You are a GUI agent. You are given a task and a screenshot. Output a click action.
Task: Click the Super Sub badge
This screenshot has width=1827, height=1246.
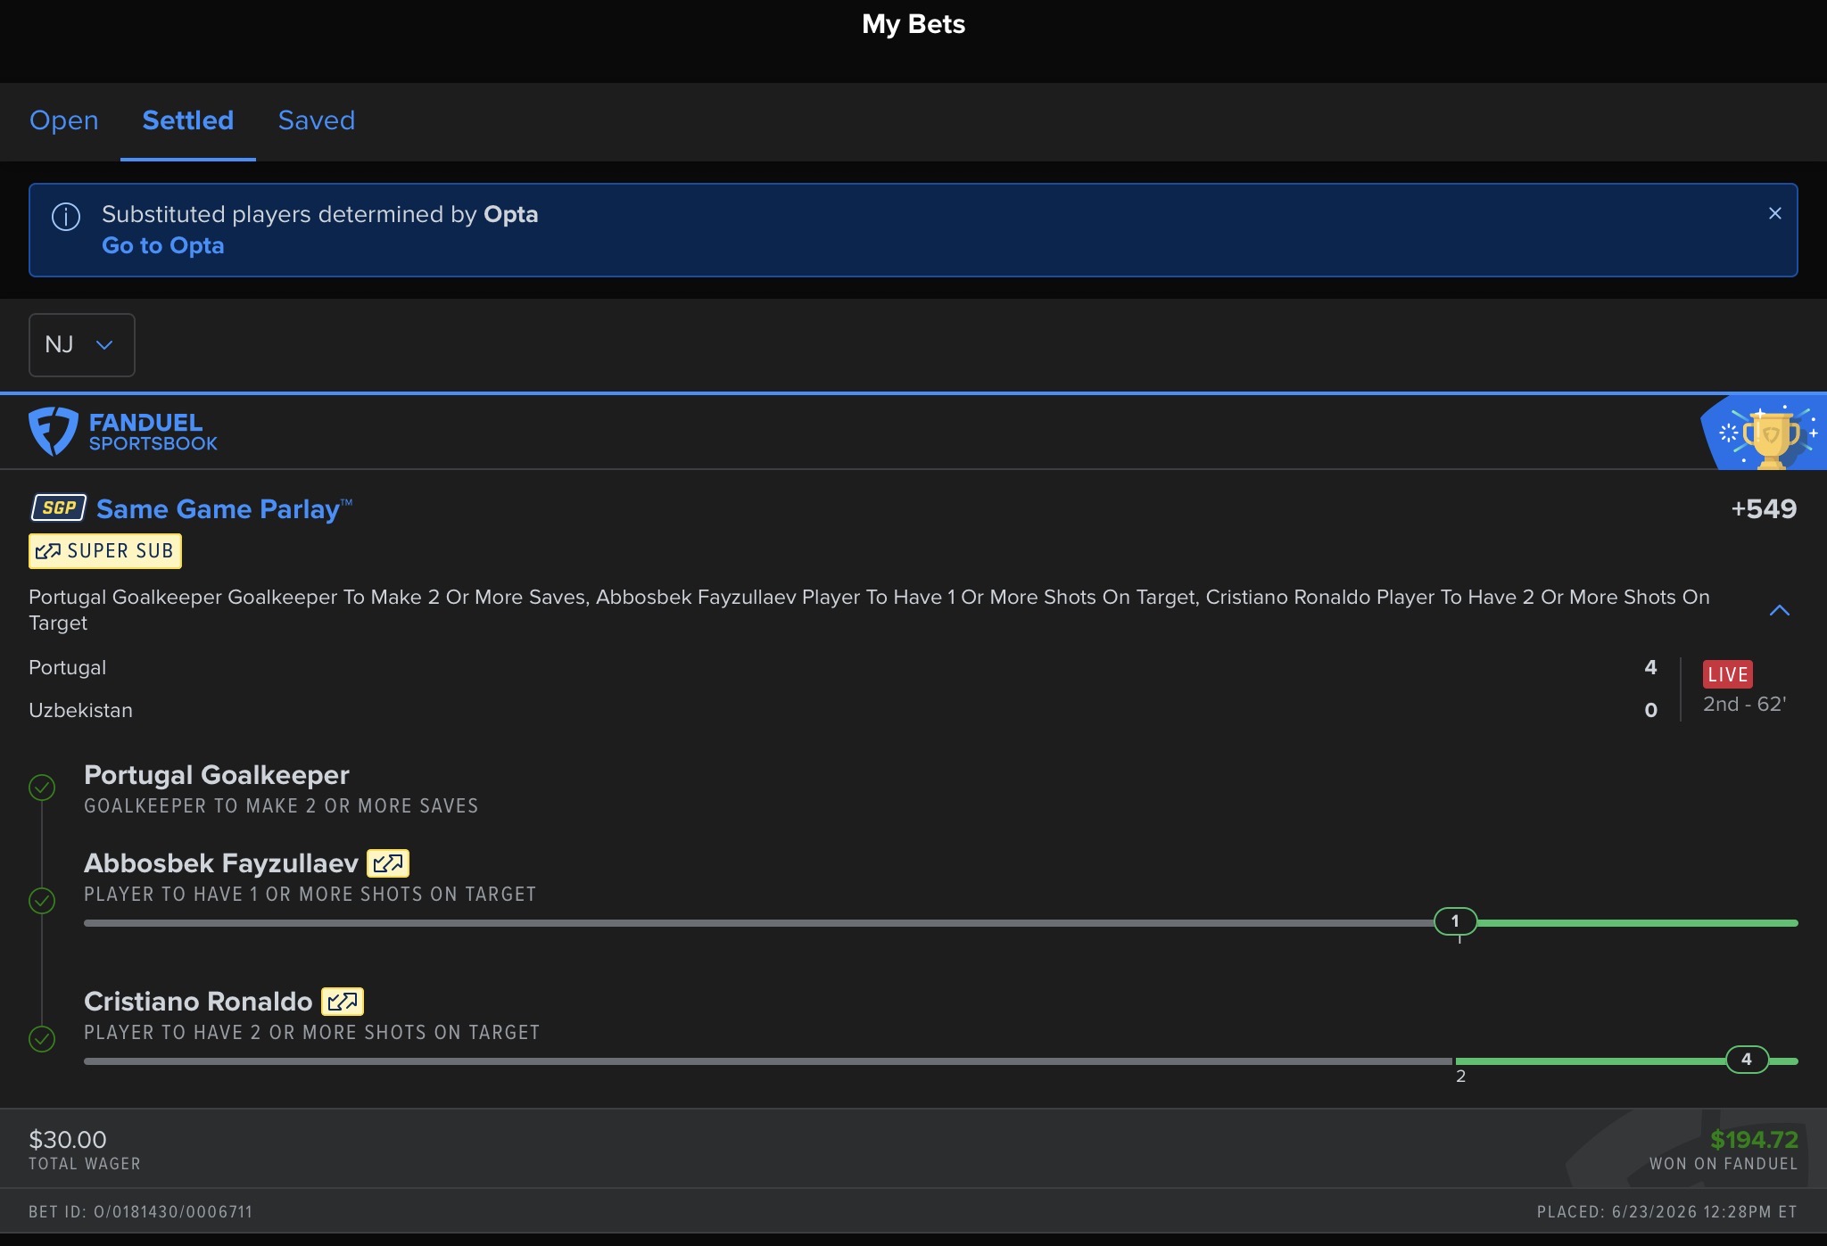click(105, 551)
